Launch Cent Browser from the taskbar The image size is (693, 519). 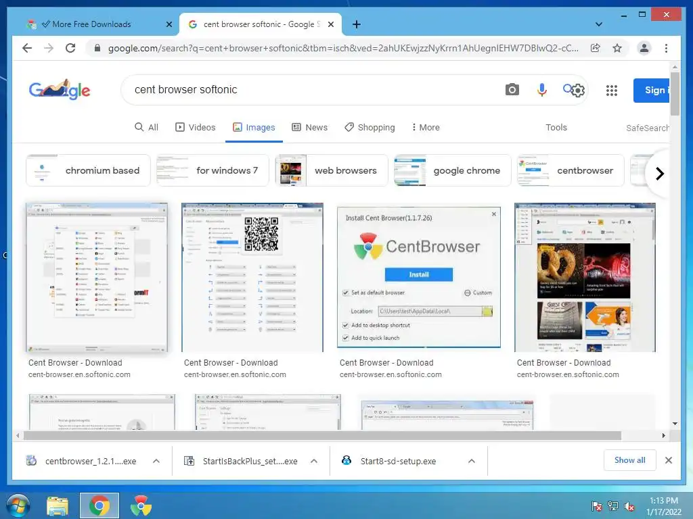pyautogui.click(x=141, y=505)
